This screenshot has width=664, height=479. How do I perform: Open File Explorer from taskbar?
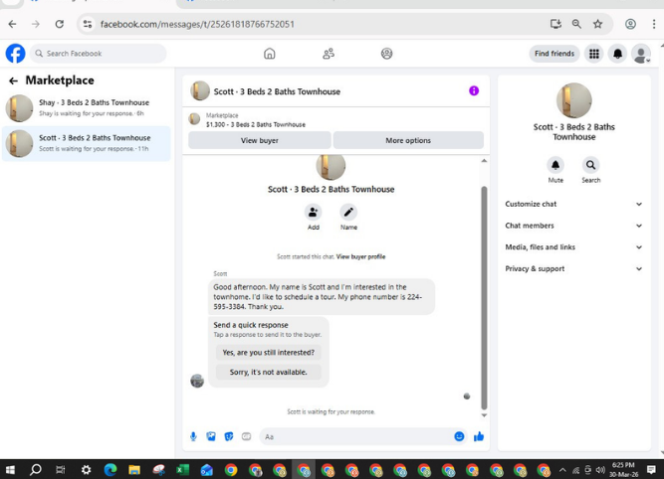[134, 470]
